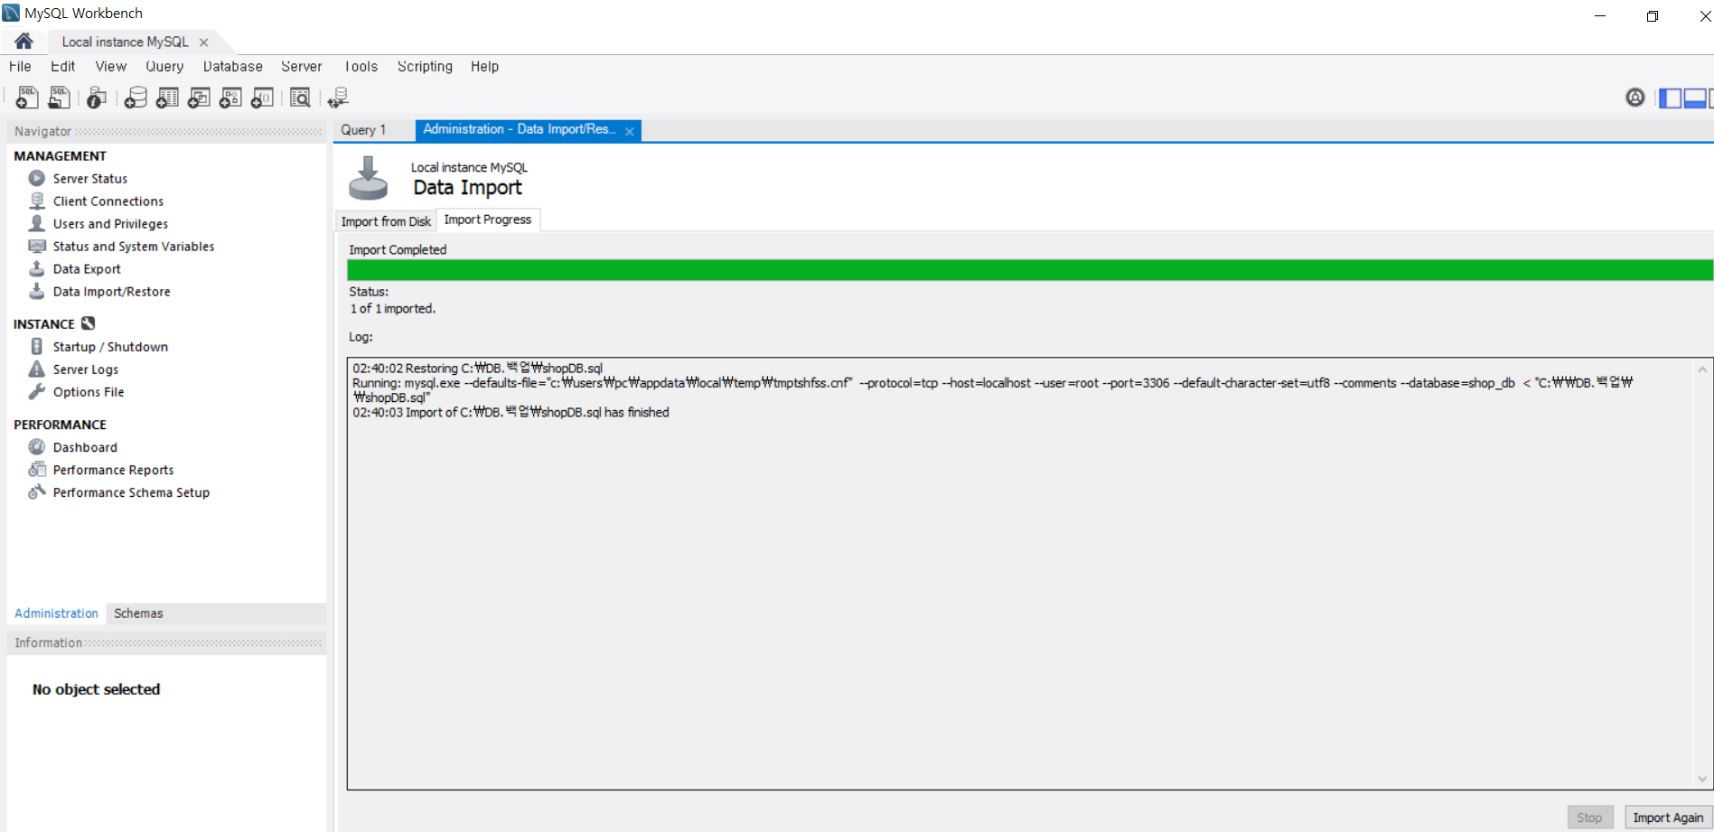Close the Local instance MySQL connection tab
The height and width of the screenshot is (832, 1714).
pos(204,42)
